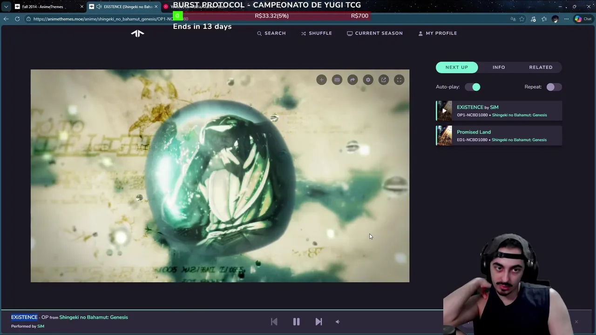
Task: Switch to the NEXT UP tab
Action: click(457, 67)
